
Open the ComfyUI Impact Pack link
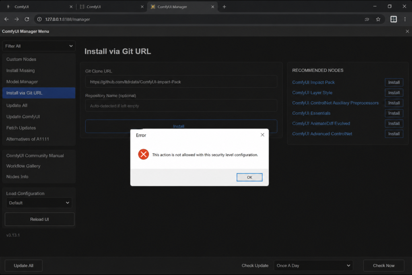tap(313, 82)
